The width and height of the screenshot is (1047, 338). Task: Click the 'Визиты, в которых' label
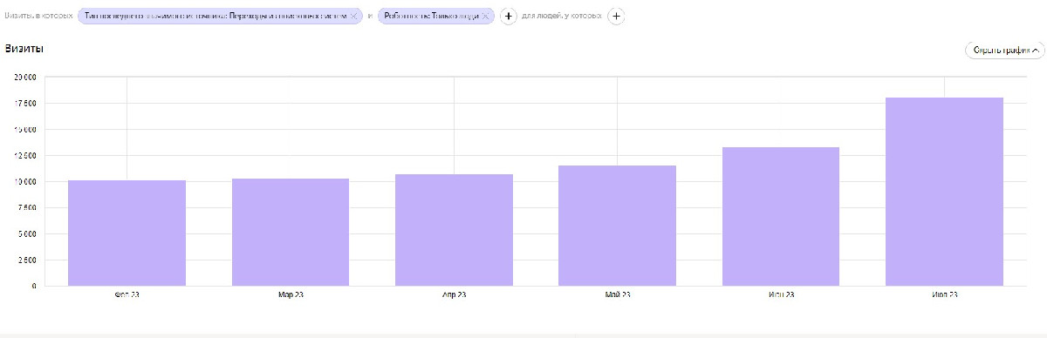pos(39,17)
